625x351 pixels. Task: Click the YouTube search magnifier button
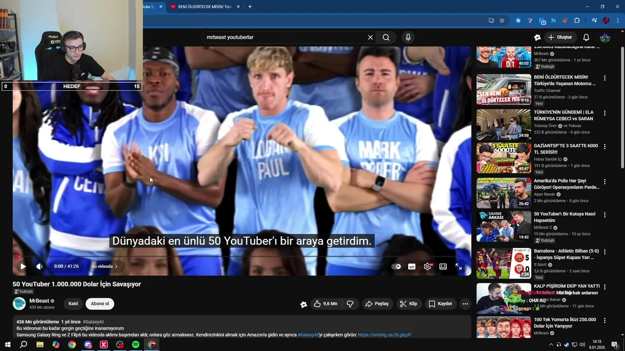click(x=386, y=37)
